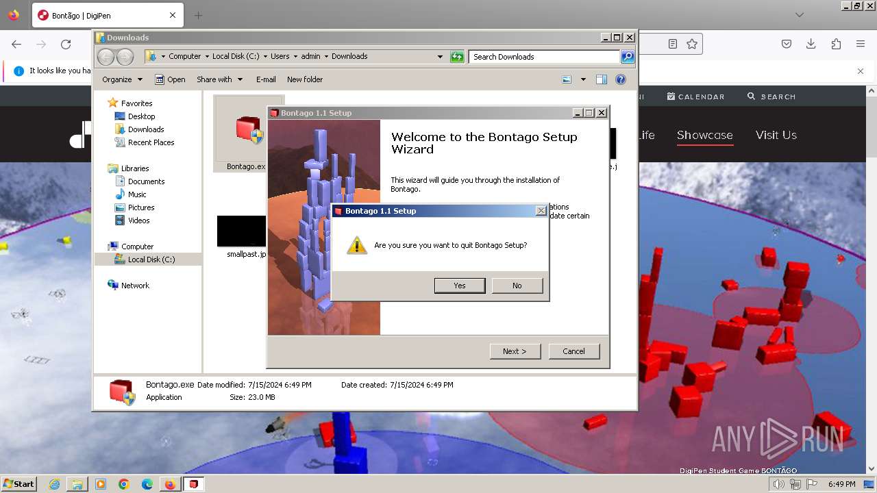Open a new Firefox tab
877x493 pixels.
pyautogui.click(x=198, y=15)
